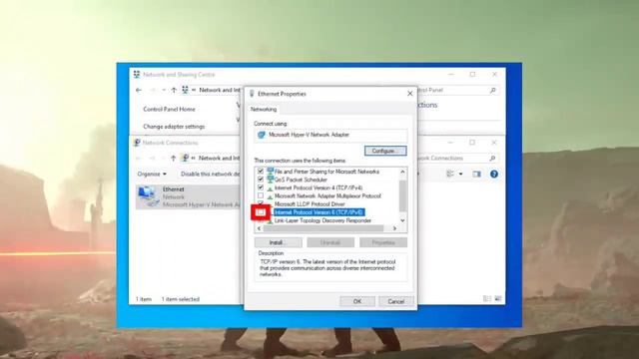Image resolution: width=639 pixels, height=359 pixels.
Task: Click the items list scroll down arrow
Action: [402, 220]
